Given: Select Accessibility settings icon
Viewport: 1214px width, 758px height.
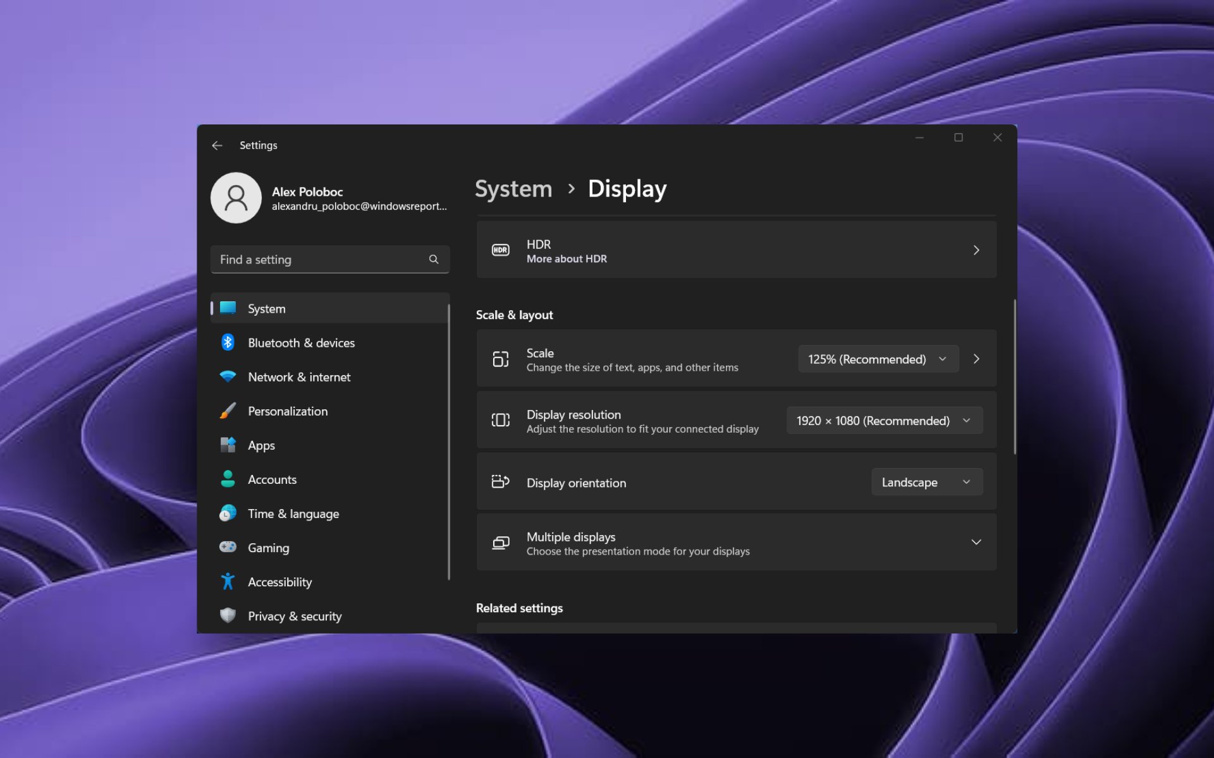Looking at the screenshot, I should (229, 582).
